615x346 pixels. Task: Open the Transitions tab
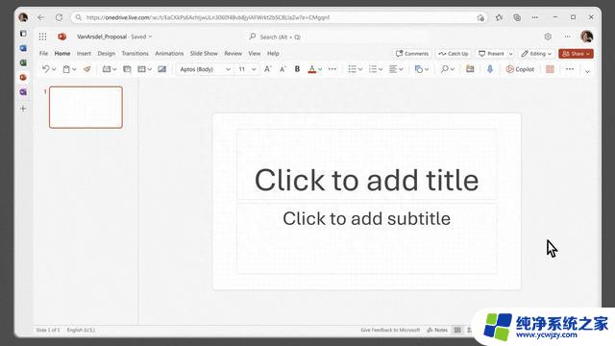135,54
